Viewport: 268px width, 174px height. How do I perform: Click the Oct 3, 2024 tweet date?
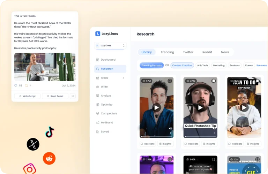(x=68, y=85)
